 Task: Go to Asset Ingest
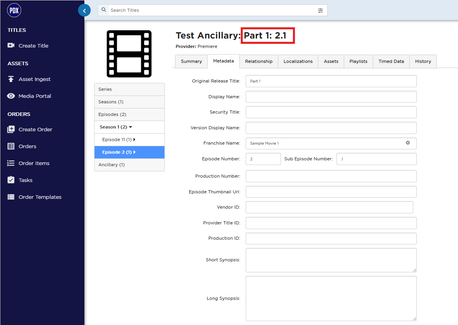(x=35, y=79)
